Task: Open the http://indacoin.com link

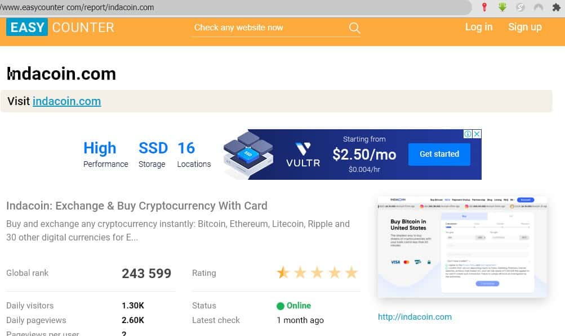Action: (x=415, y=317)
